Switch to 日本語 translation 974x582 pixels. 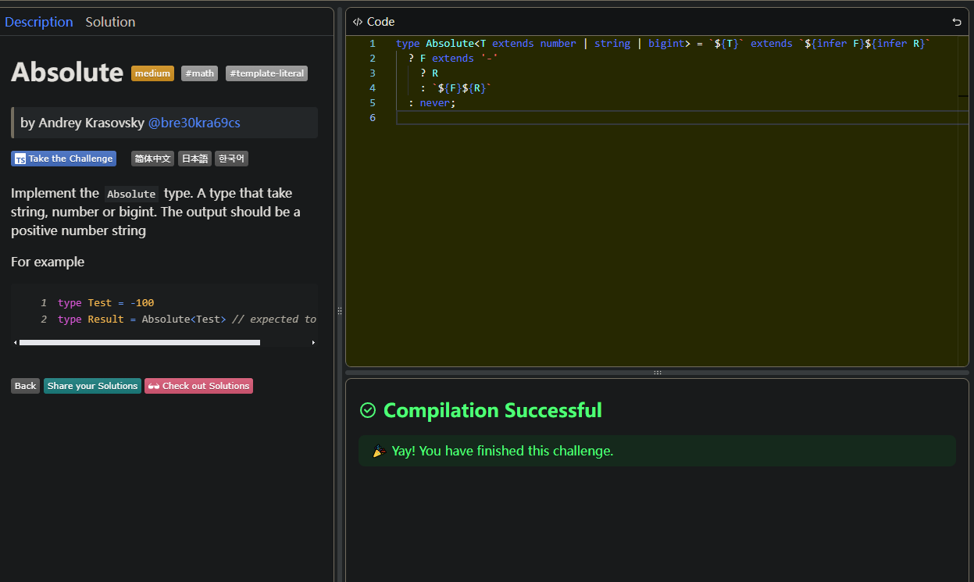tap(194, 159)
